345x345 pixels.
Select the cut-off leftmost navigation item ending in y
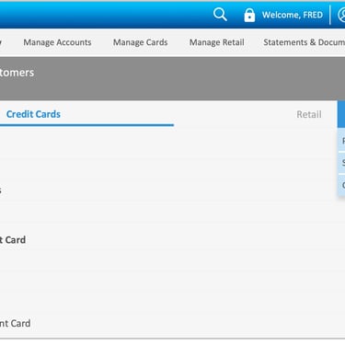tap(1, 42)
